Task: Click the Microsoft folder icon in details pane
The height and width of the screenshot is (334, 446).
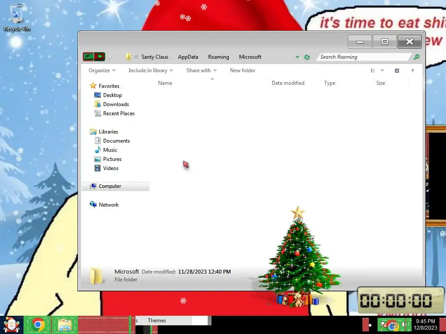Action: click(x=96, y=275)
